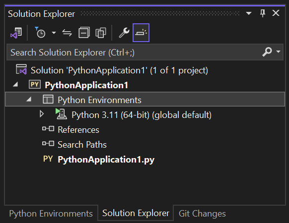The height and width of the screenshot is (223, 289).
Task: Switch to Python Environments tab
Action: [51, 214]
